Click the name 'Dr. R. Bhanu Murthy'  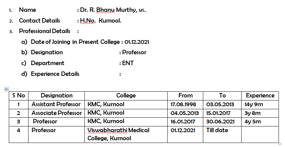pyautogui.click(x=109, y=10)
